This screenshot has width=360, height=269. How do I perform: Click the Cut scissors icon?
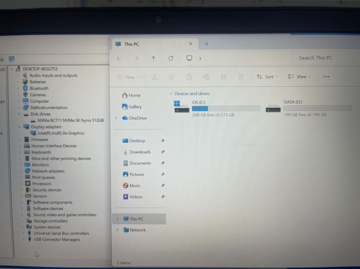[155, 77]
